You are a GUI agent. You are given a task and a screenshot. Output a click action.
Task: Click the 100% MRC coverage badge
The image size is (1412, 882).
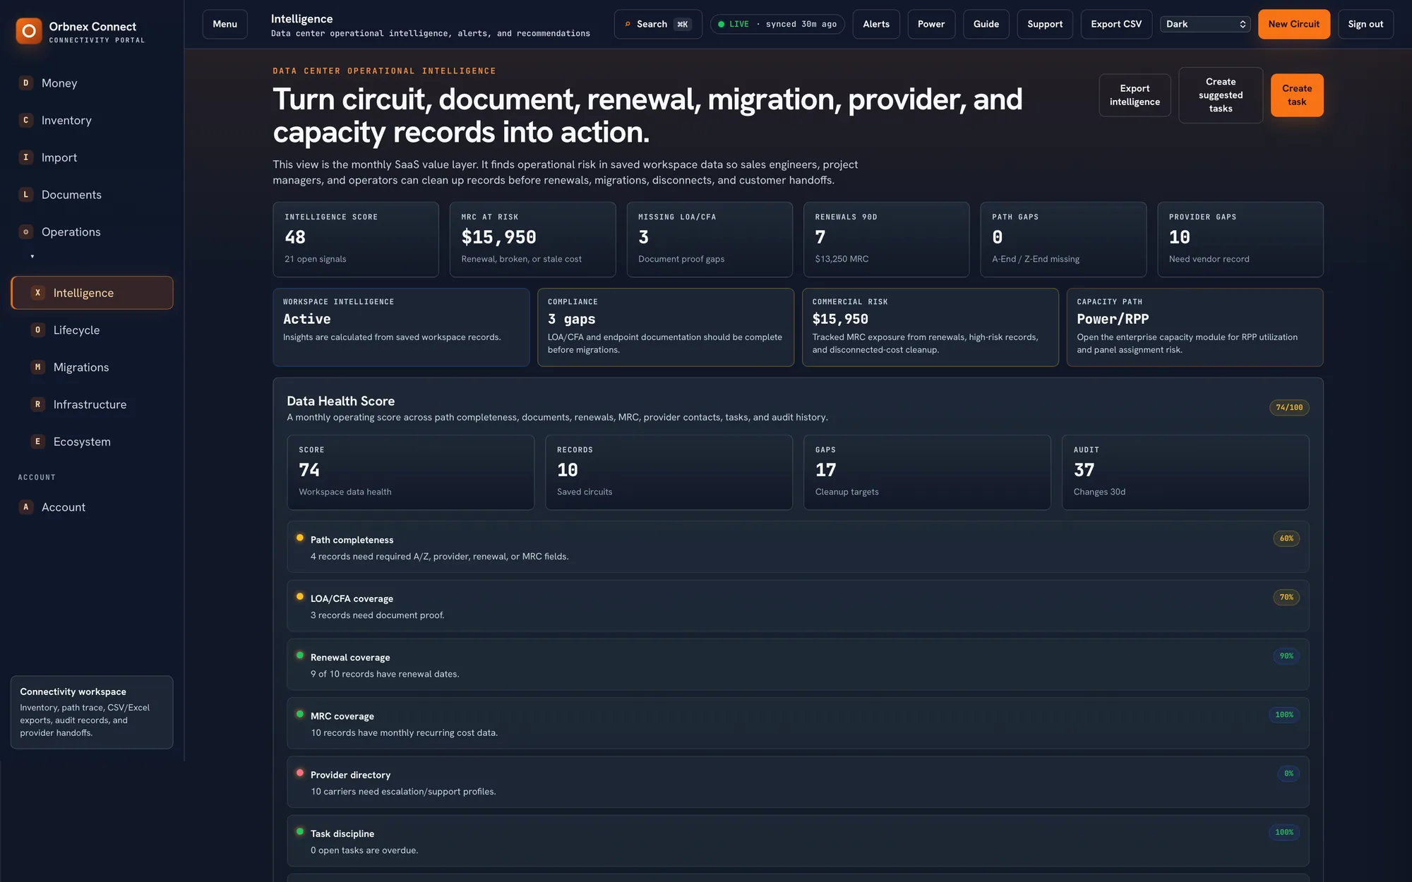[x=1284, y=715]
